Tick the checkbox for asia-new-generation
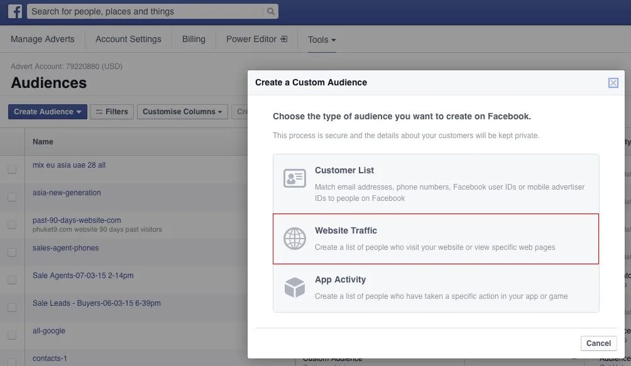This screenshot has height=366, width=631. point(12,197)
